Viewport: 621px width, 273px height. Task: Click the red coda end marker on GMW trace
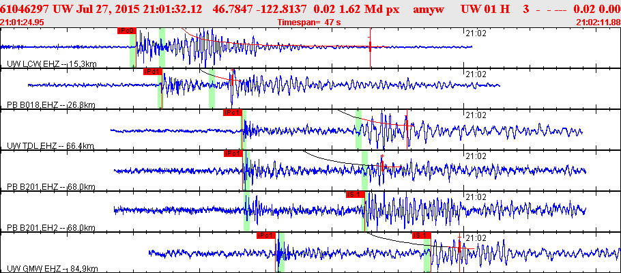tap(459, 248)
